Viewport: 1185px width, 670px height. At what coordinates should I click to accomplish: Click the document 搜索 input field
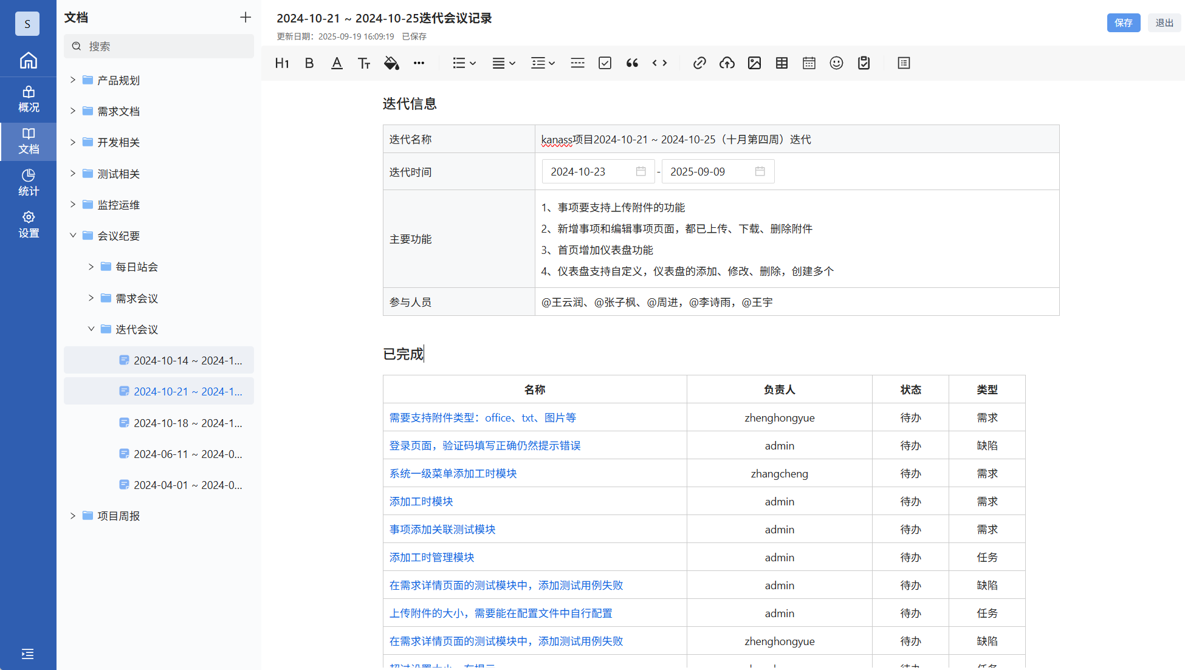click(x=159, y=46)
